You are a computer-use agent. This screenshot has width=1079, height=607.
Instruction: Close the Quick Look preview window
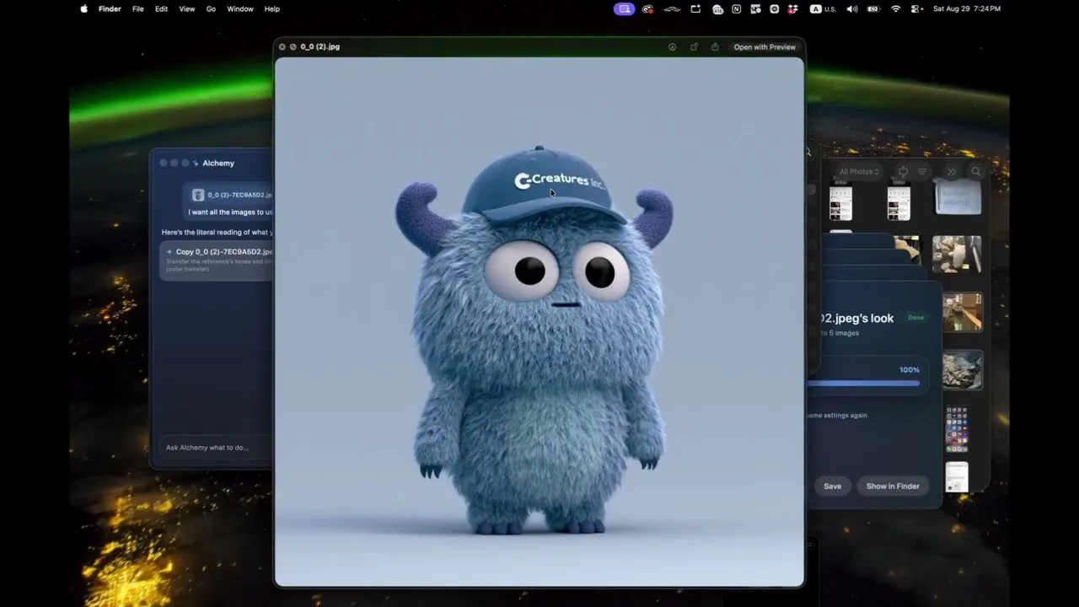coord(282,47)
